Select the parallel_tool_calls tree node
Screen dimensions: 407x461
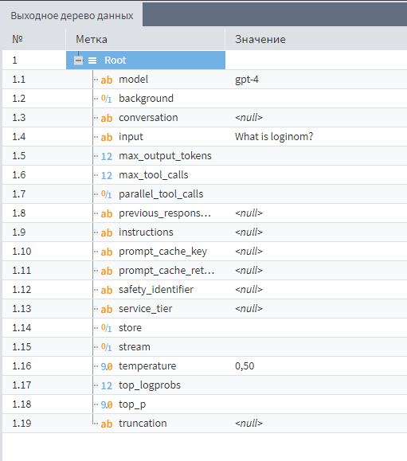click(161, 194)
